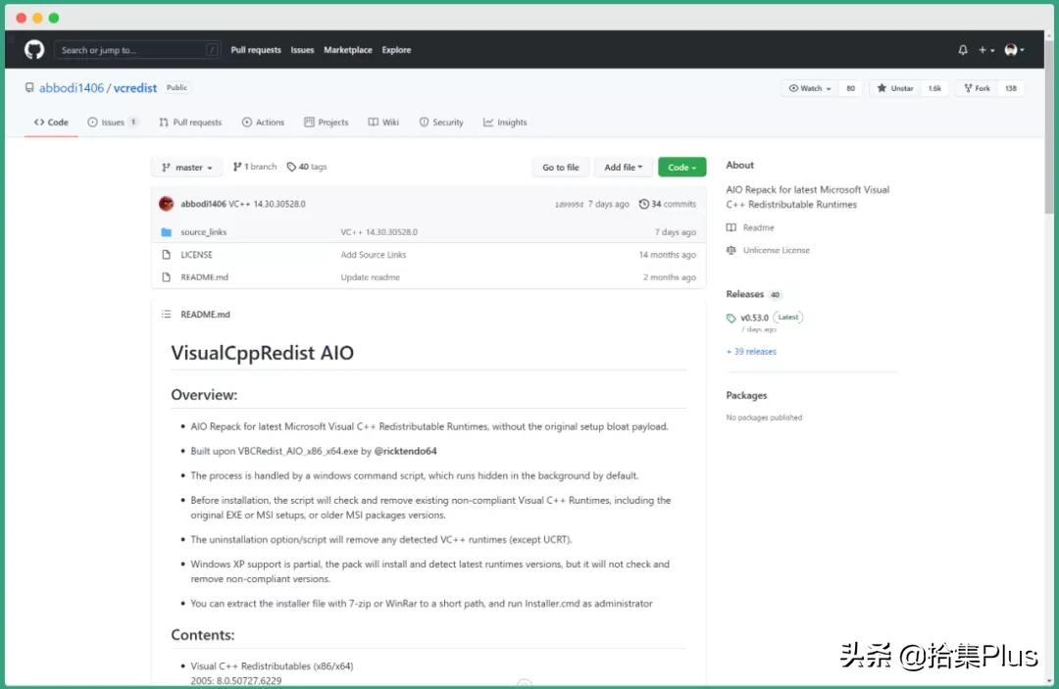Open the Unlicense License link
1059x689 pixels.
click(776, 250)
